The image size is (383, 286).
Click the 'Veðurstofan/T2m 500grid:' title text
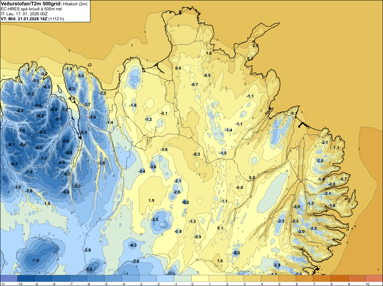31,4
